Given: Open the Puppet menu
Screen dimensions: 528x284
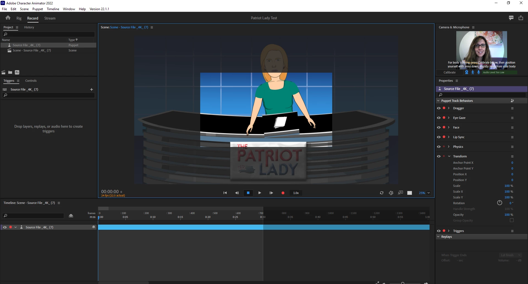Looking at the screenshot, I should 38,9.
